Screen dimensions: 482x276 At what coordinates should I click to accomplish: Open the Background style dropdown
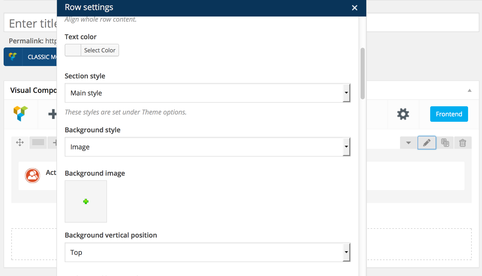[207, 147]
